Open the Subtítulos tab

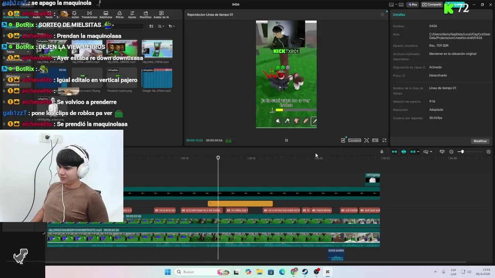tap(106, 15)
